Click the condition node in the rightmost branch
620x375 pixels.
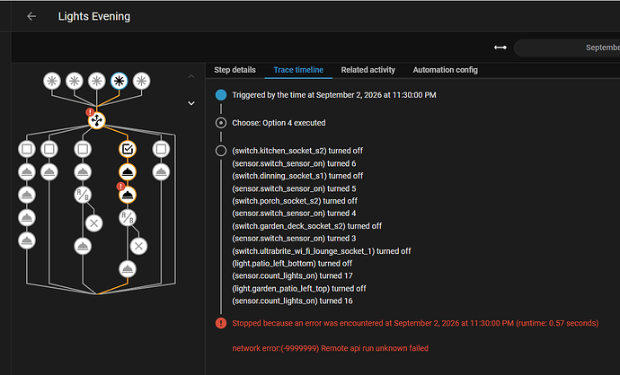tap(161, 149)
